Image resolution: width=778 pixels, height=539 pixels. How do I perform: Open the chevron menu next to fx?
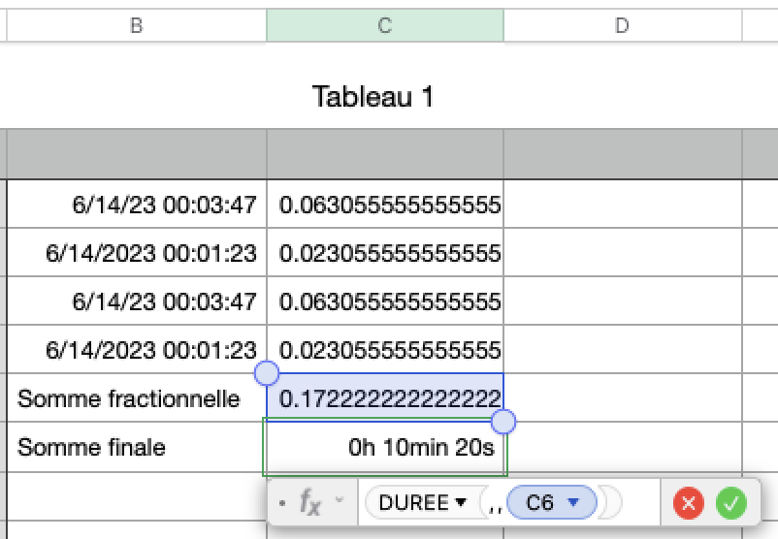[x=340, y=500]
